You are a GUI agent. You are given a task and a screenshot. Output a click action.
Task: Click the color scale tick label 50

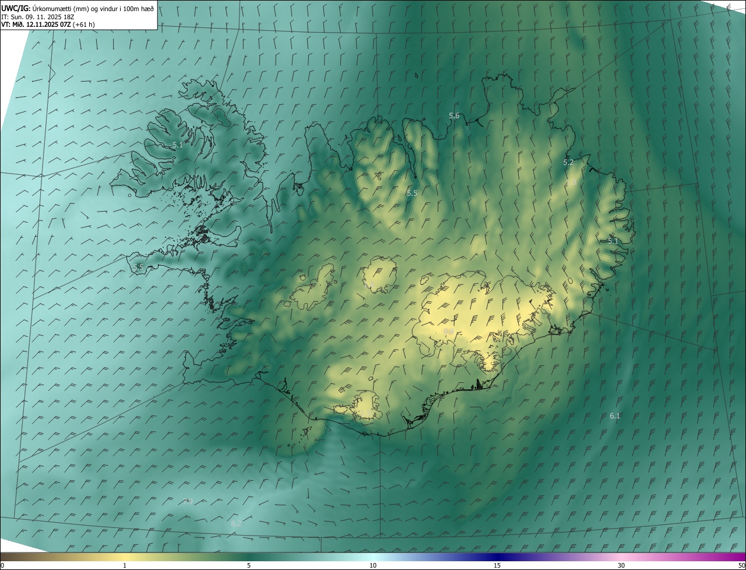[741, 565]
